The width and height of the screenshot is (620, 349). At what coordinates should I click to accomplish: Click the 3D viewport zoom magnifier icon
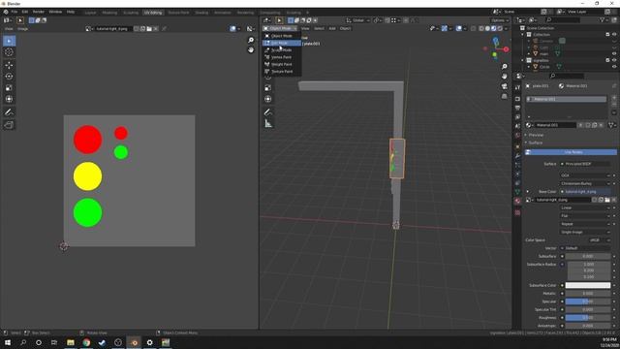[x=504, y=67]
